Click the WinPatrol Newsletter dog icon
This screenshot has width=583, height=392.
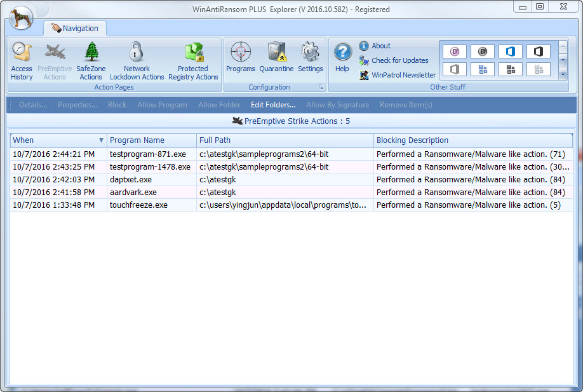click(x=364, y=75)
